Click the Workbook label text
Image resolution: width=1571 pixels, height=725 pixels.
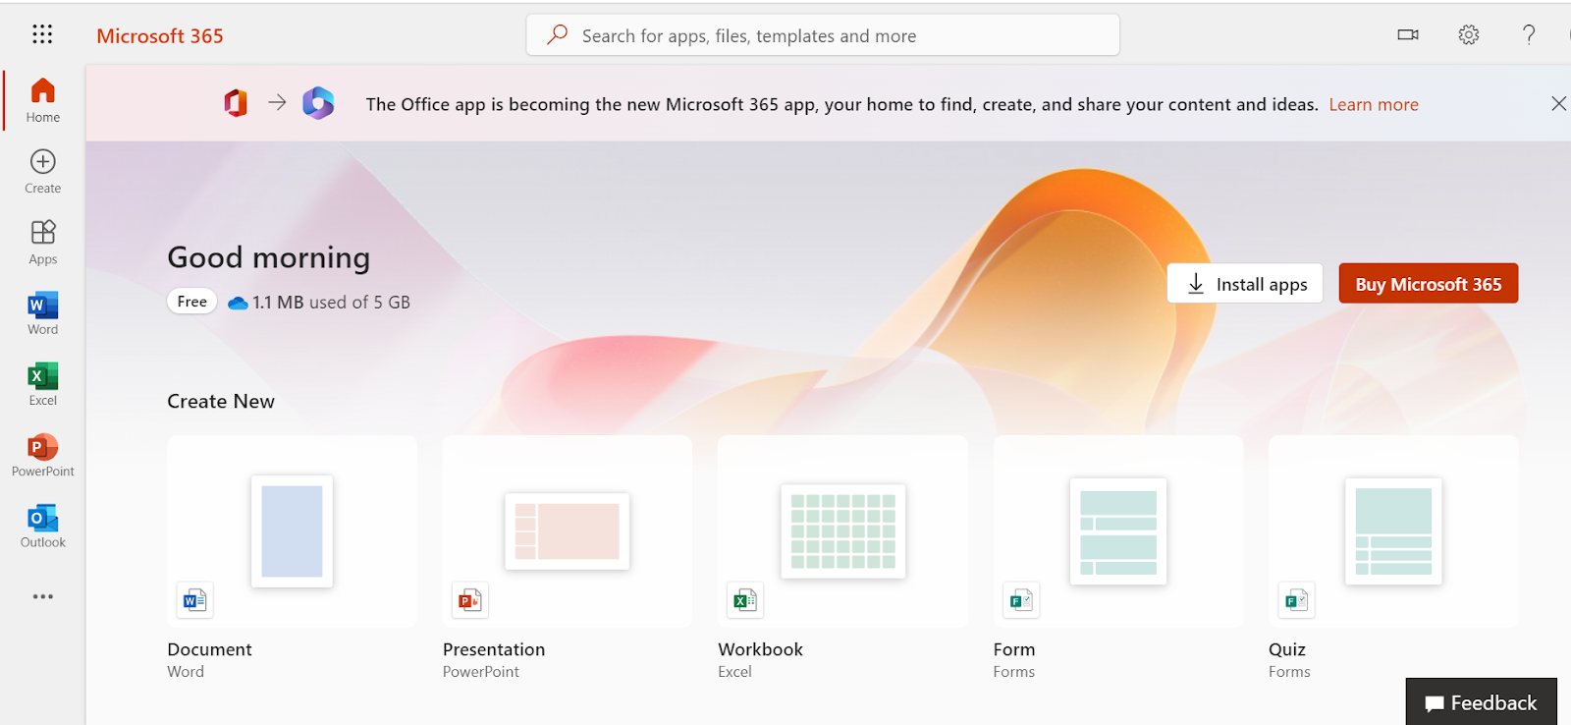coord(760,649)
